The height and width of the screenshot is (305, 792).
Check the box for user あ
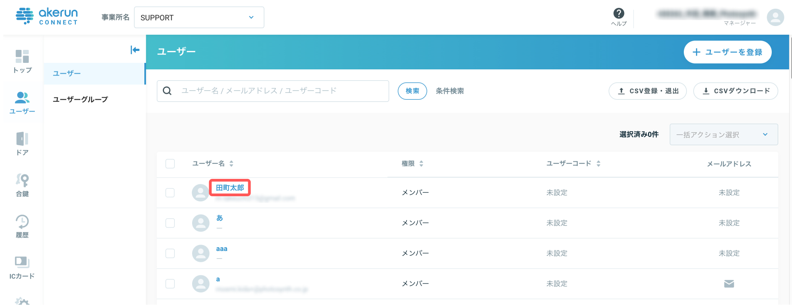[x=170, y=223]
